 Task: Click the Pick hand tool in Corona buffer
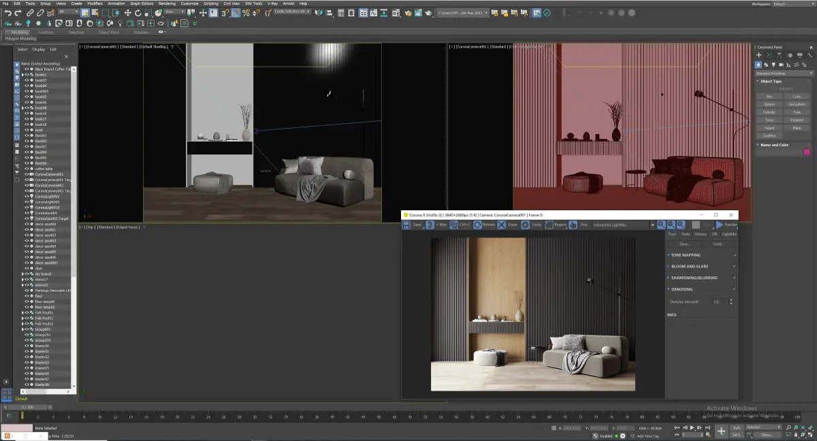[573, 225]
